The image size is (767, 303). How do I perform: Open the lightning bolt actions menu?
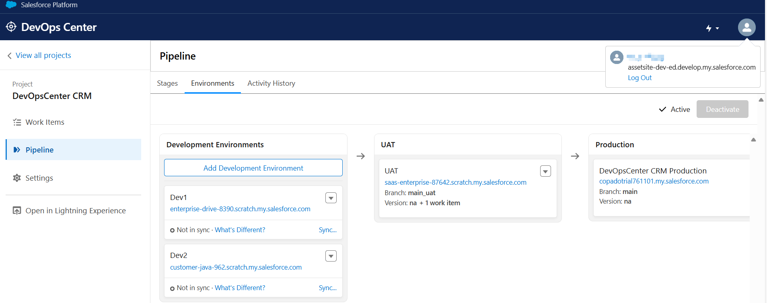point(712,28)
